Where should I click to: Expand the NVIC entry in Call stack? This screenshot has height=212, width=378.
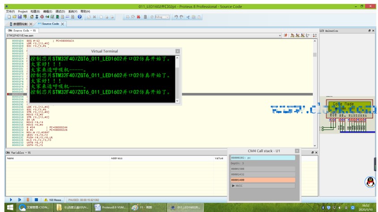(233, 186)
